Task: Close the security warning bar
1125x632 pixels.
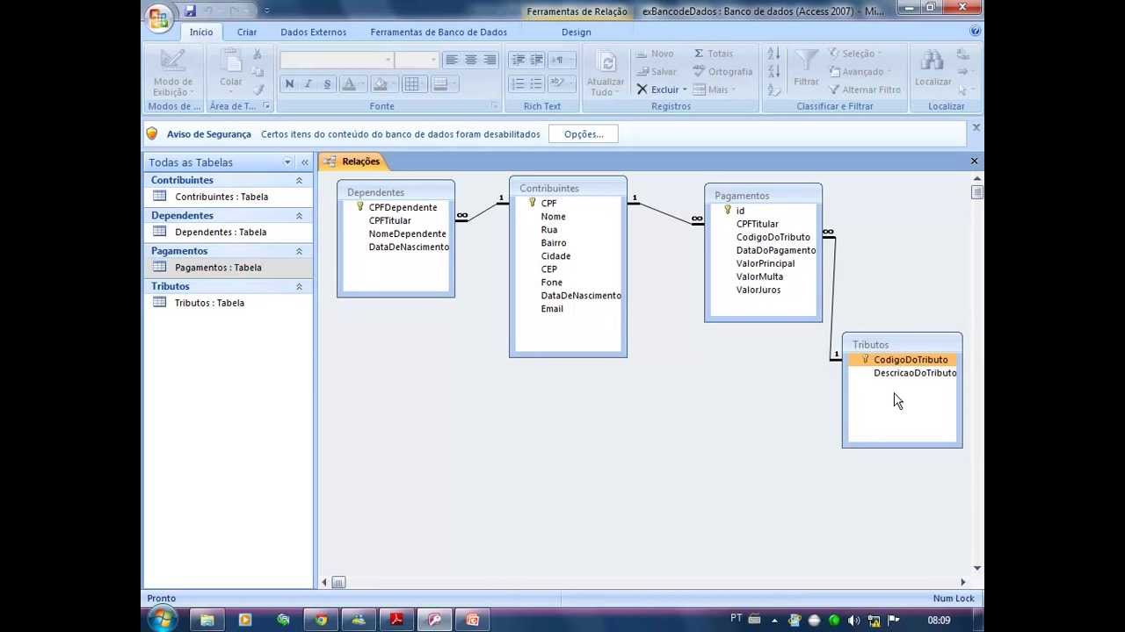Action: tap(976, 127)
